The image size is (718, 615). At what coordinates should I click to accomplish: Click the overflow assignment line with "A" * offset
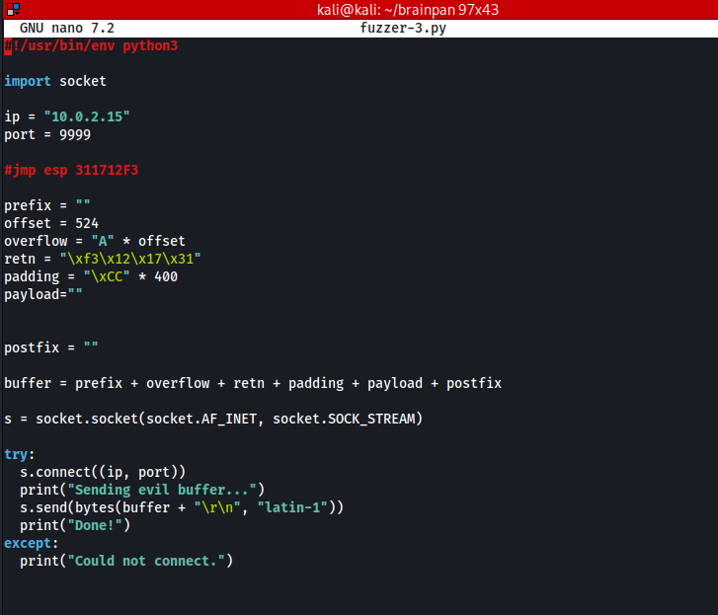point(95,241)
